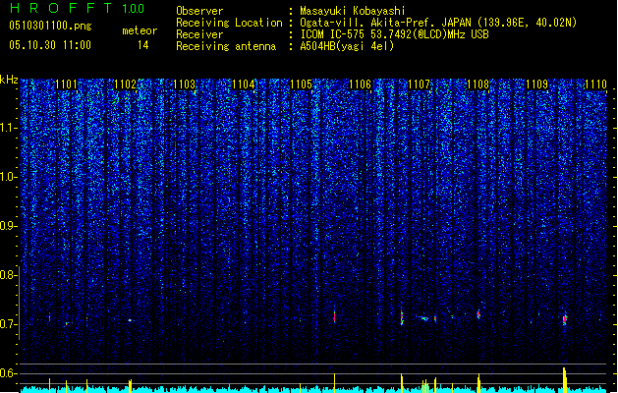
Task: Select the filename 0510301100.png
Action: point(50,26)
